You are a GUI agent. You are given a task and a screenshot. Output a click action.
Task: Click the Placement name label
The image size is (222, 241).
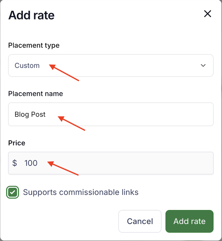point(35,94)
